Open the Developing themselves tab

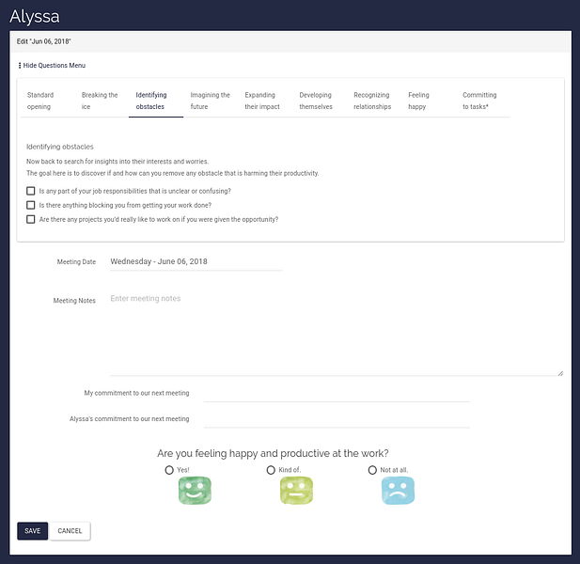coord(319,101)
